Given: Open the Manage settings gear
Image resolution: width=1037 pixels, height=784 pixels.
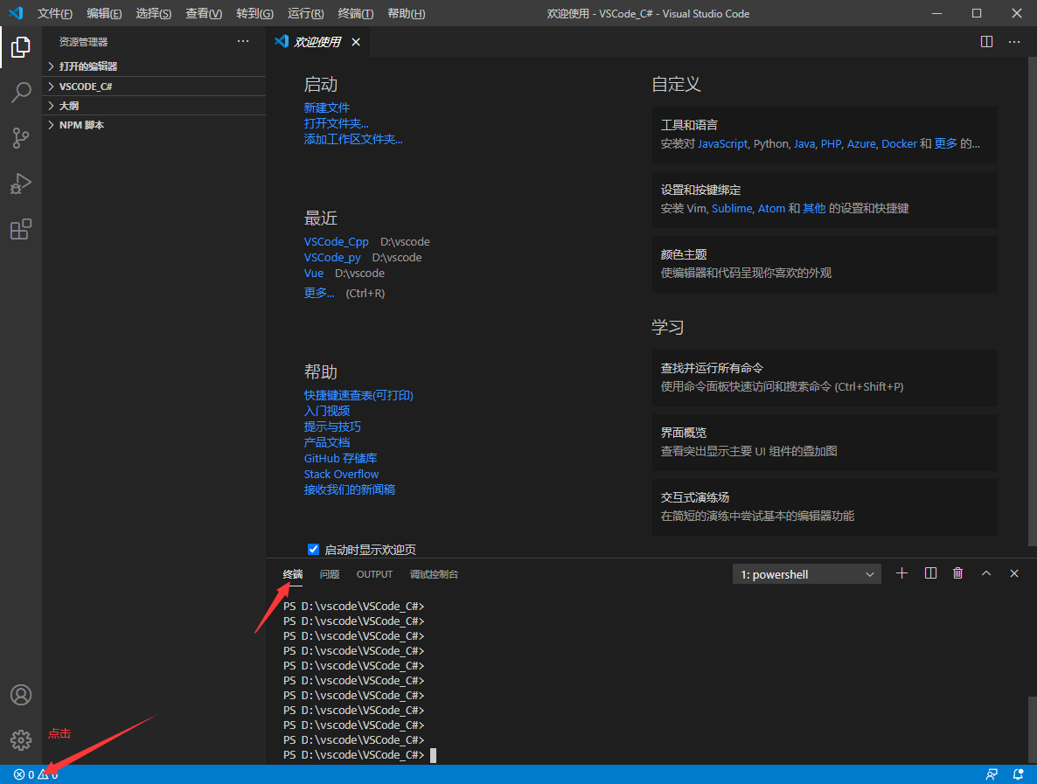Looking at the screenshot, I should pyautogui.click(x=20, y=739).
